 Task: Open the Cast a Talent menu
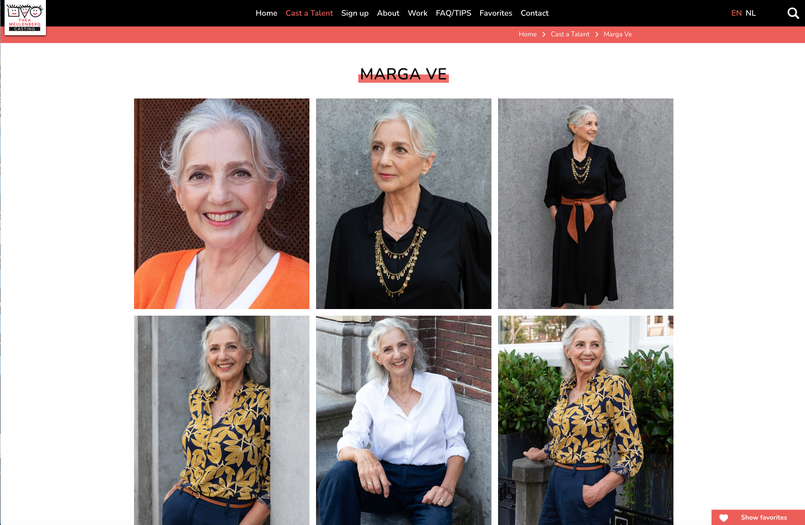tap(309, 13)
